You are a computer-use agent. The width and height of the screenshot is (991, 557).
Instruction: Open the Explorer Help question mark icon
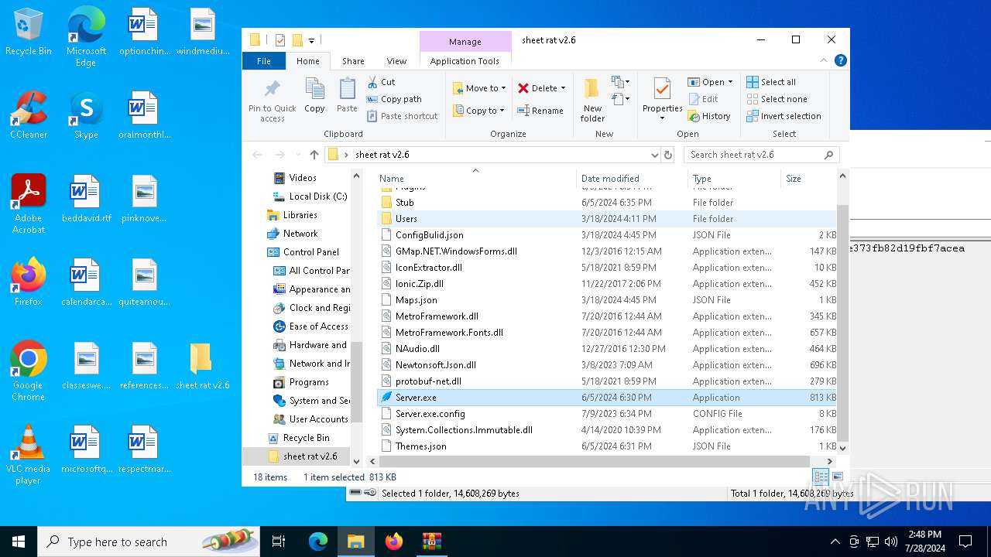pyautogui.click(x=840, y=60)
